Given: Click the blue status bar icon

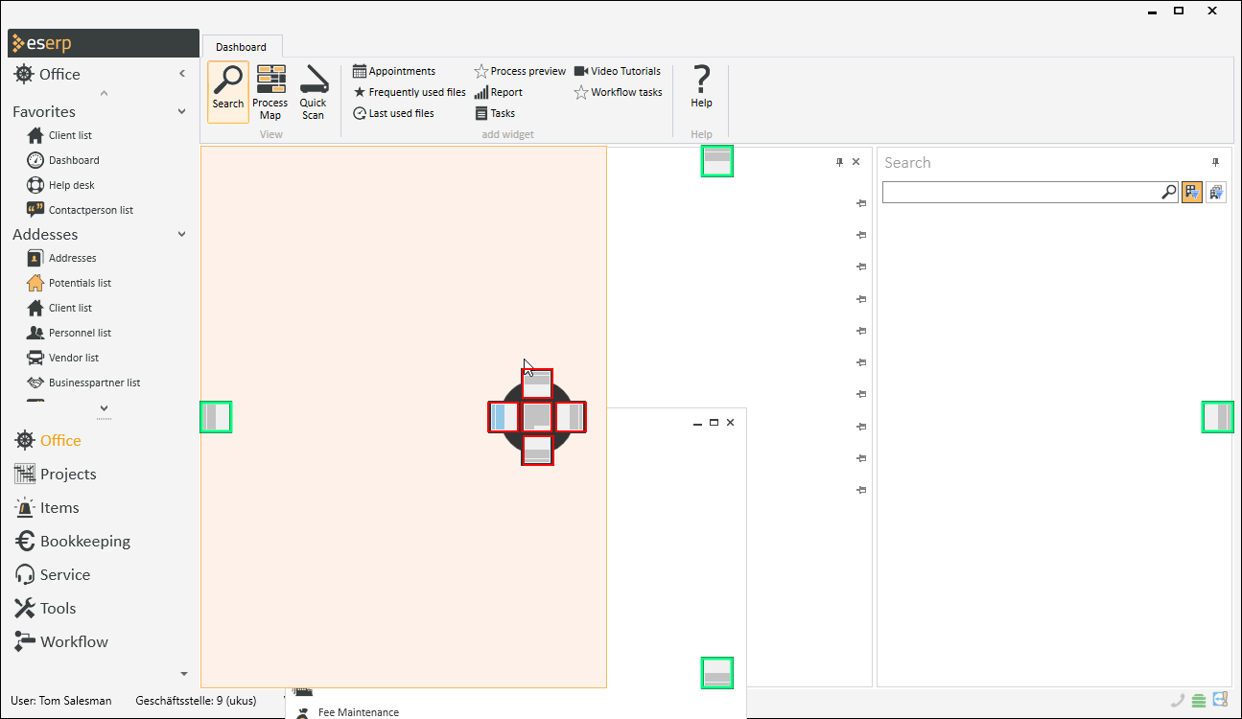Looking at the screenshot, I should pyautogui.click(x=1220, y=700).
